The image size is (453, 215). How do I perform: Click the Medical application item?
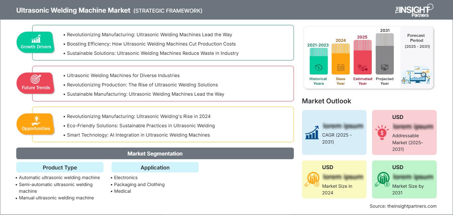pyautogui.click(x=122, y=191)
